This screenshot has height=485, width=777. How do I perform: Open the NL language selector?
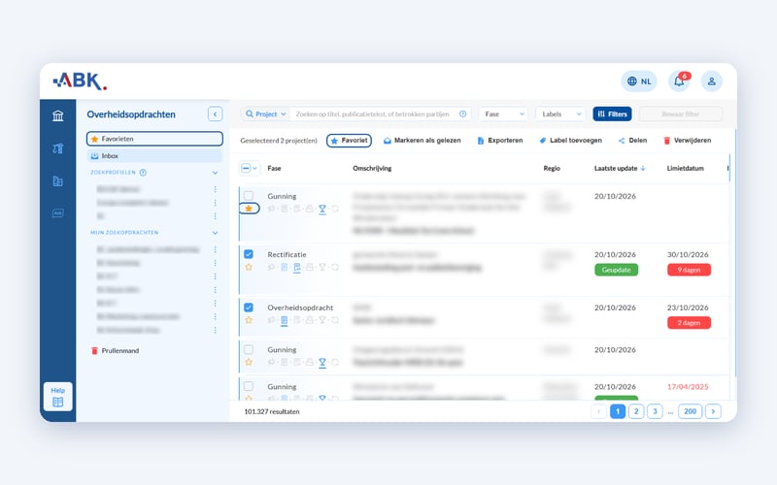coord(639,81)
